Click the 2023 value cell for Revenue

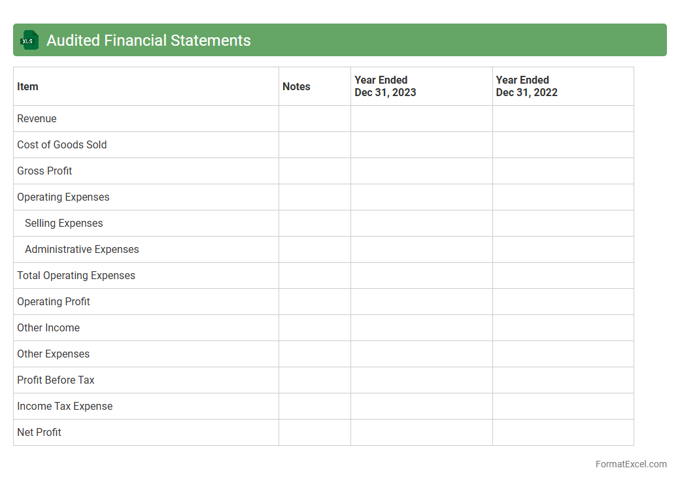point(421,119)
